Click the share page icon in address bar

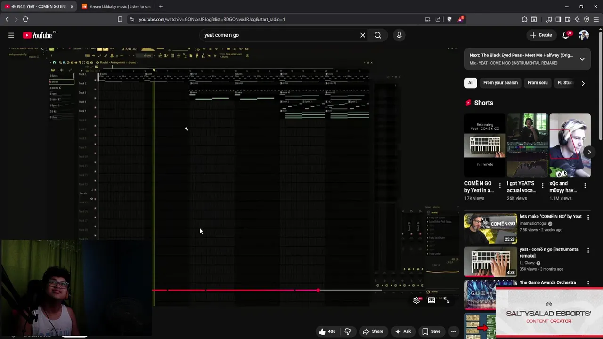tap(438, 19)
